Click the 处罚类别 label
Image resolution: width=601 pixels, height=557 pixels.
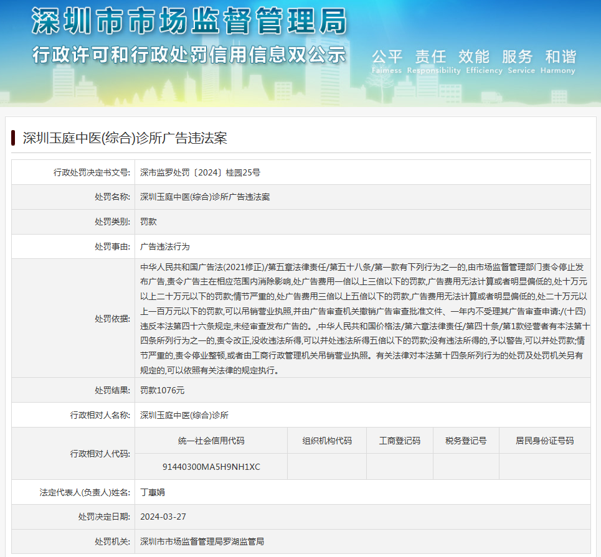[x=112, y=222]
